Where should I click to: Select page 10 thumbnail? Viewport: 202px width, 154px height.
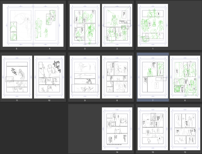pos(49,77)
